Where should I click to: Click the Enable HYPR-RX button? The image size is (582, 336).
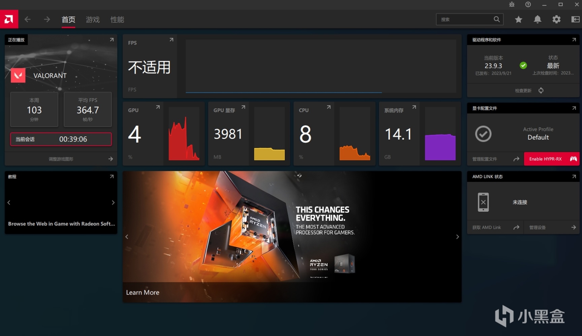click(x=552, y=159)
